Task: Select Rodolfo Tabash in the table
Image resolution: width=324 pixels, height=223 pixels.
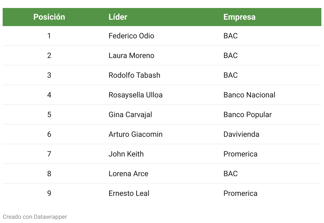Action: tap(134, 75)
